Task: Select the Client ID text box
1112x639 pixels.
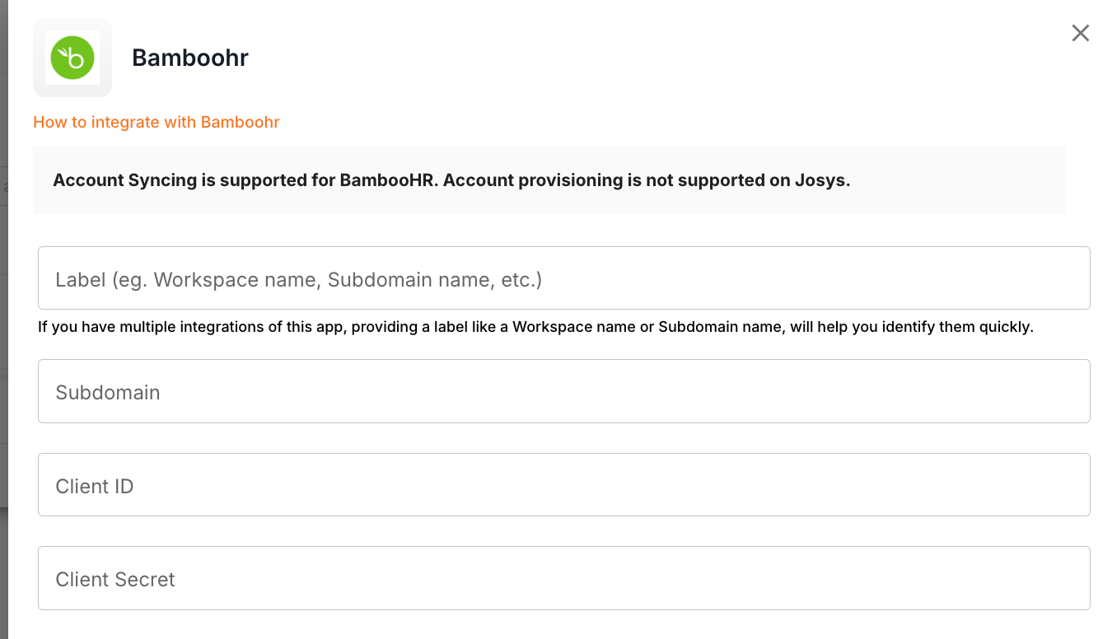Action: click(x=563, y=485)
